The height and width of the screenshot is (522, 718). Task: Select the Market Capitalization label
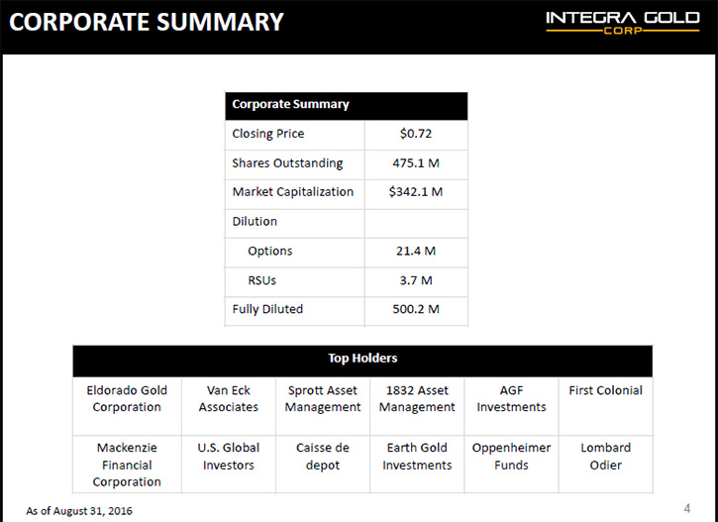coord(293,192)
